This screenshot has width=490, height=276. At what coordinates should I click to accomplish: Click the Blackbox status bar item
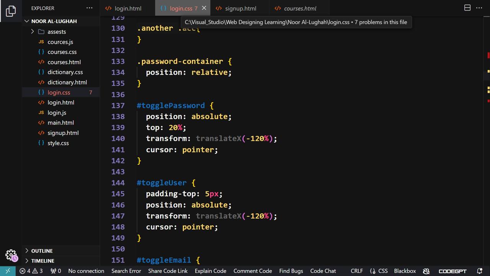pos(405,271)
